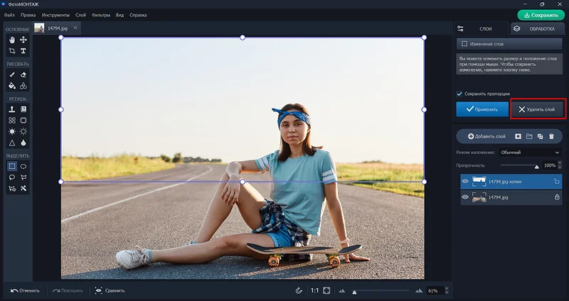
Task: Fit image to screen icon
Action: pyautogui.click(x=326, y=290)
